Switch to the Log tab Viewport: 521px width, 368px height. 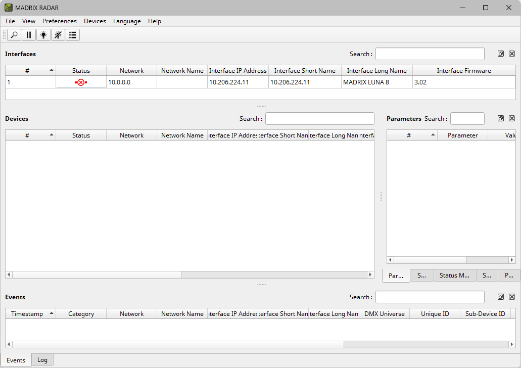click(42, 360)
